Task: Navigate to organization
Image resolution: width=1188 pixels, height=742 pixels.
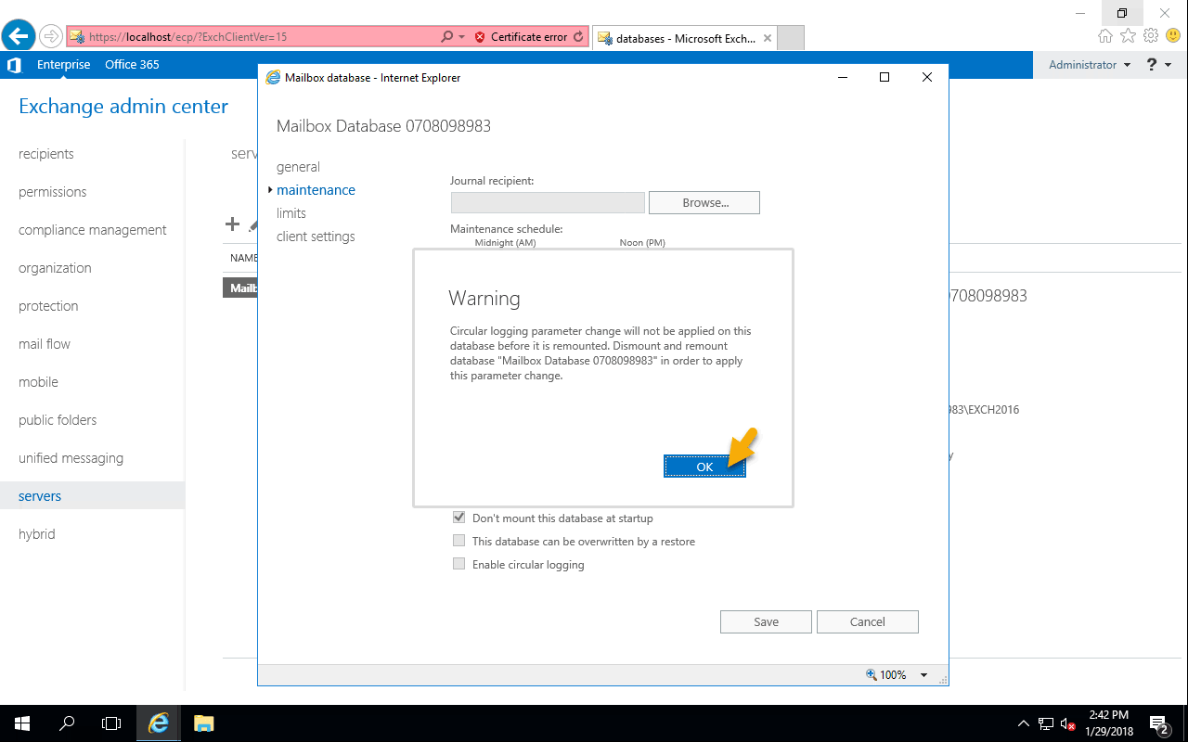Action: point(55,268)
